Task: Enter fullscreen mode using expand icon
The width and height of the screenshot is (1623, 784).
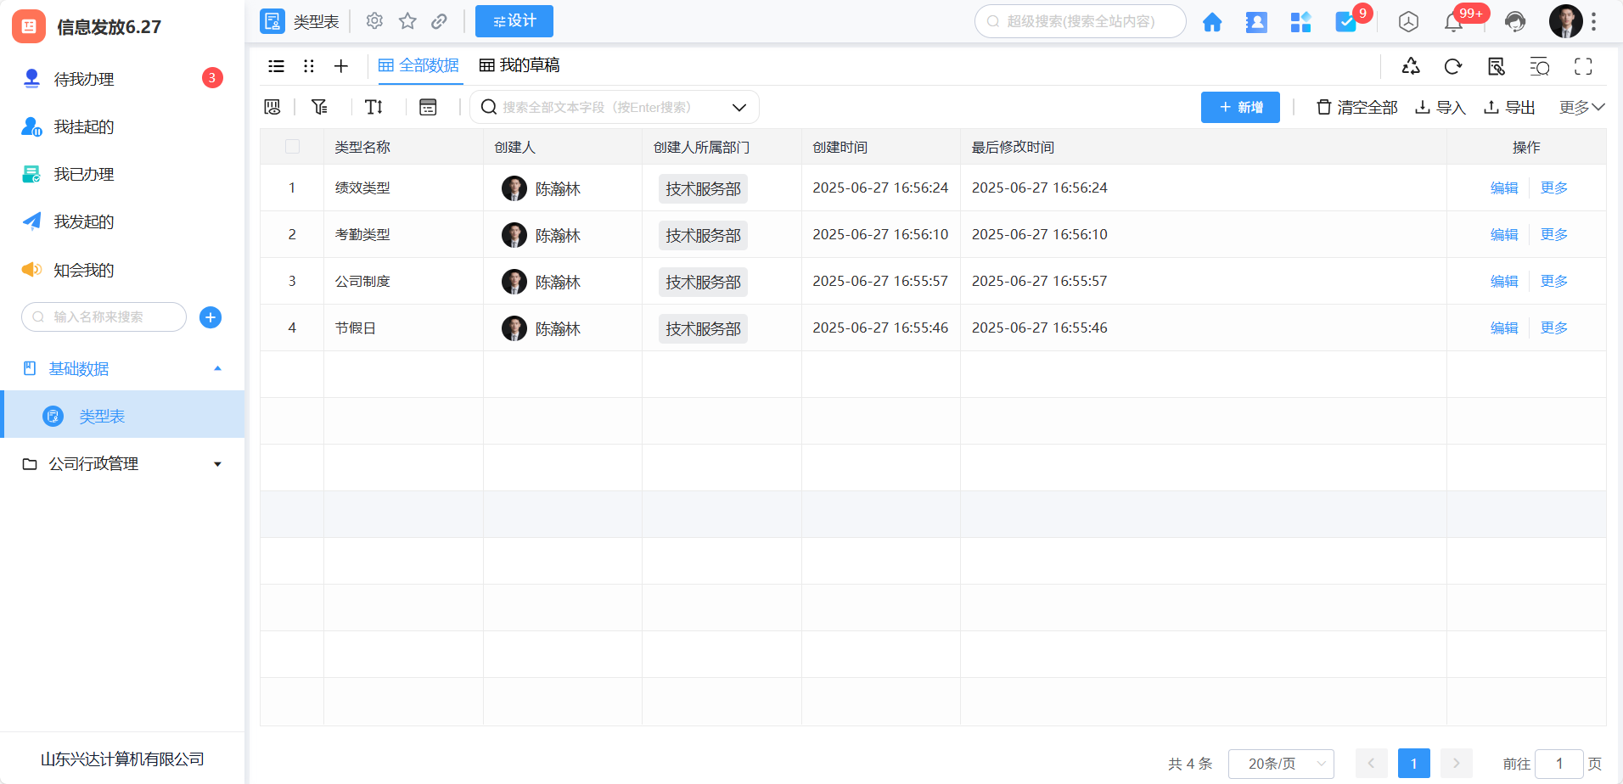Action: click(x=1583, y=66)
